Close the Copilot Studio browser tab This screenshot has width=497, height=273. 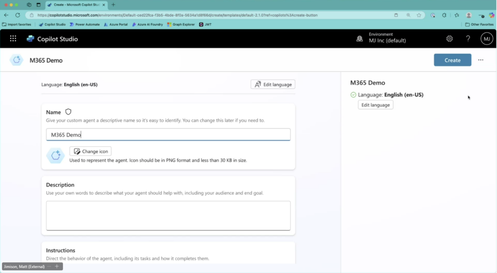click(104, 5)
